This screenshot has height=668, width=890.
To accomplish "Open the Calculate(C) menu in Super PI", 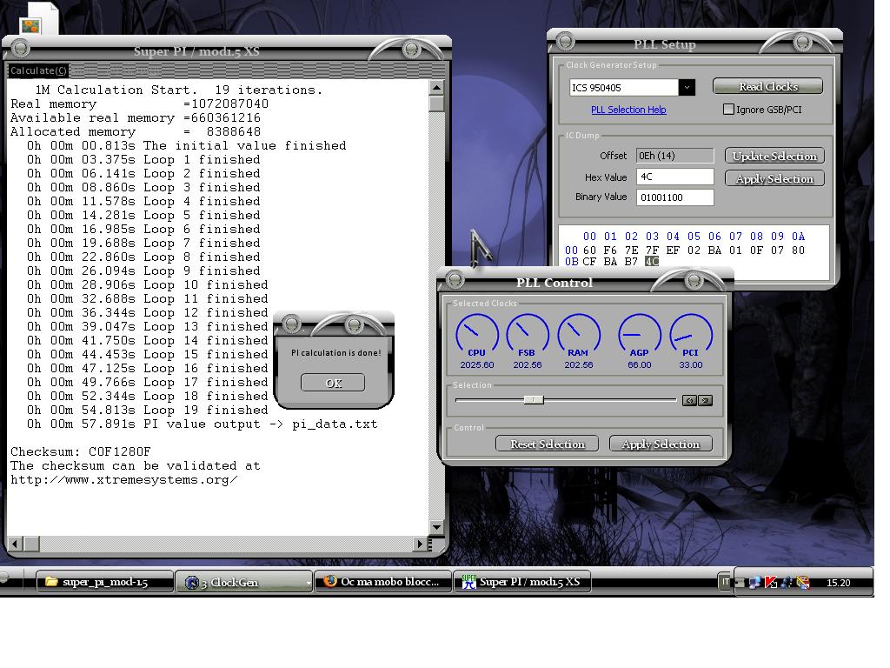I will pos(38,70).
